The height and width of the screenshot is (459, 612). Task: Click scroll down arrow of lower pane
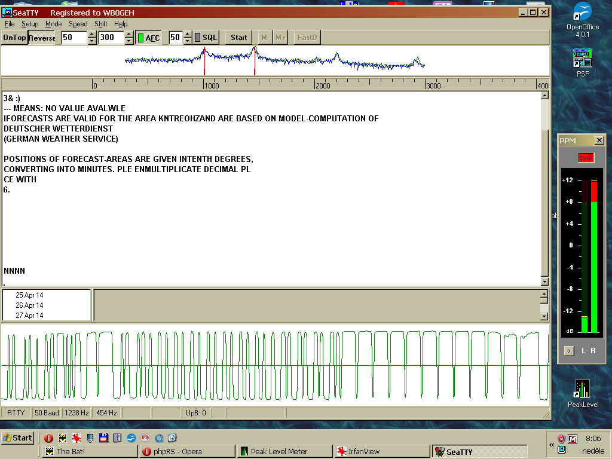[x=544, y=317]
